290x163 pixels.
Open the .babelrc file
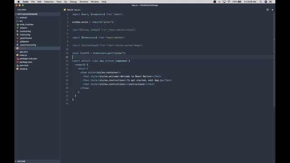pos(23,28)
